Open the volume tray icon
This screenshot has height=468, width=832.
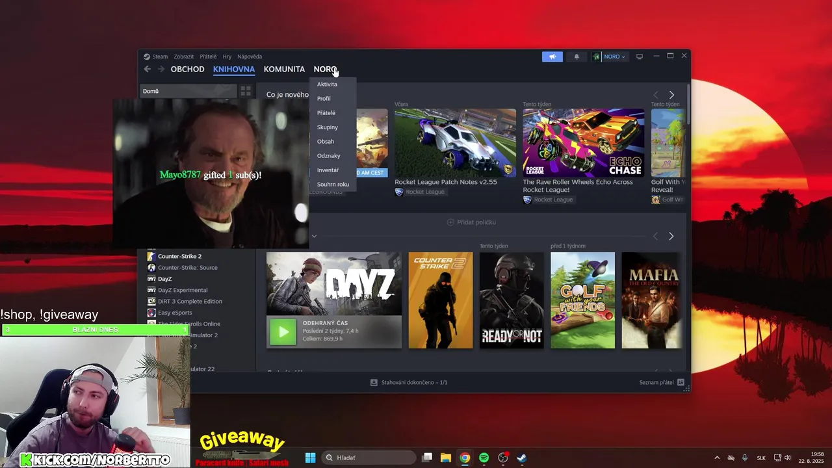pos(788,458)
